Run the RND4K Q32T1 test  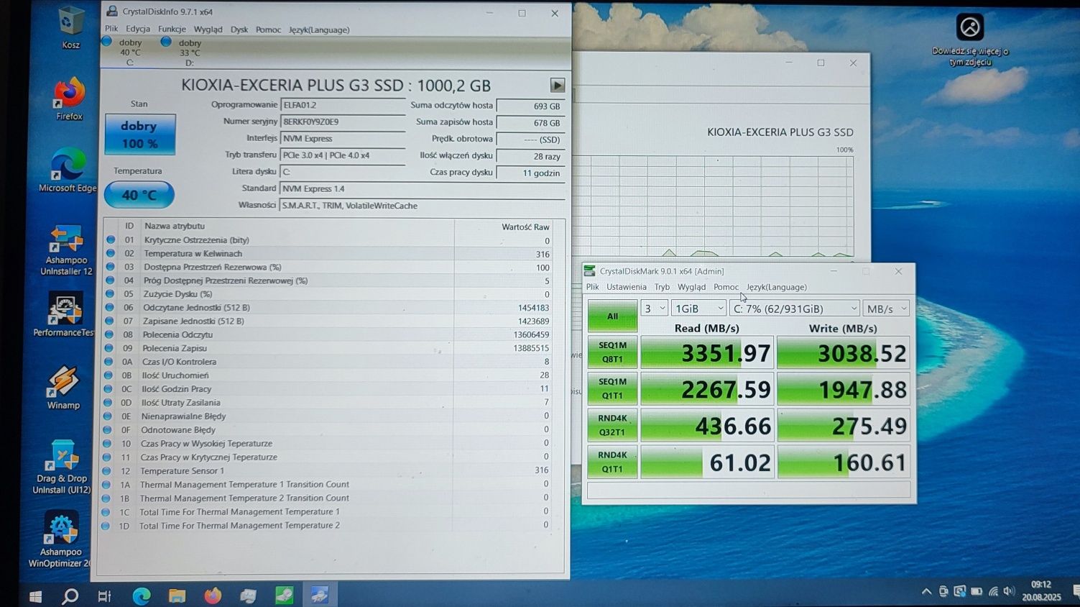[612, 426]
